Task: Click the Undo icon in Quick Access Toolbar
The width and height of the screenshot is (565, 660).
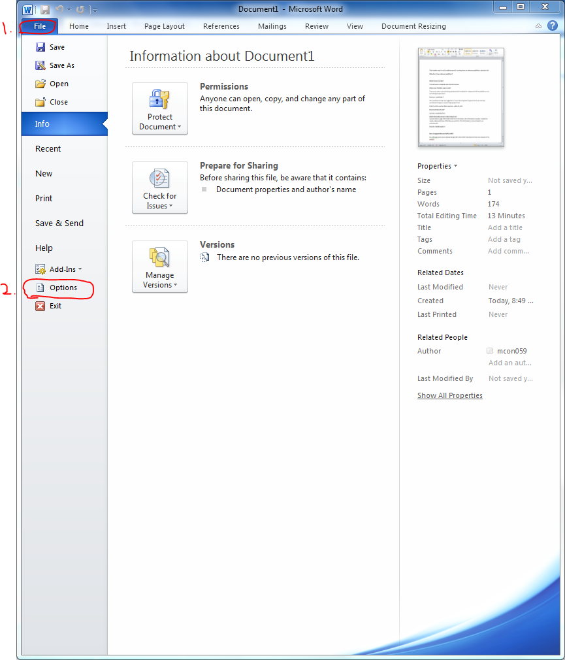Action: pyautogui.click(x=59, y=9)
